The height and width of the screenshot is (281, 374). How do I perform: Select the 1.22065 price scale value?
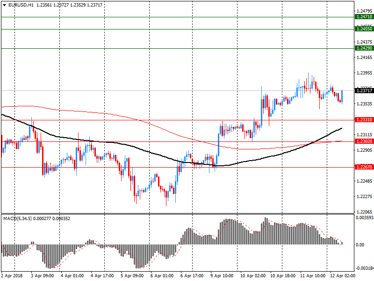(x=364, y=212)
